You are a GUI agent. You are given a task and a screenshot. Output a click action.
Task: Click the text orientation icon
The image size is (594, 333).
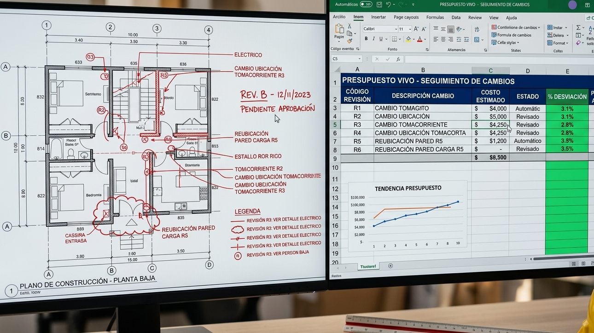pyautogui.click(x=460, y=29)
